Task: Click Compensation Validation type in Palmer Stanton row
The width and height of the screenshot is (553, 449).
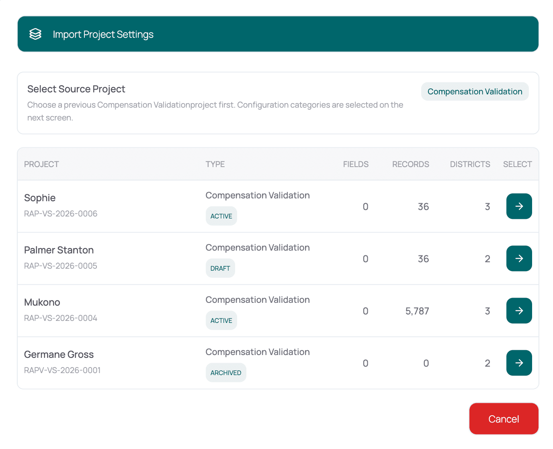Action: pos(258,248)
